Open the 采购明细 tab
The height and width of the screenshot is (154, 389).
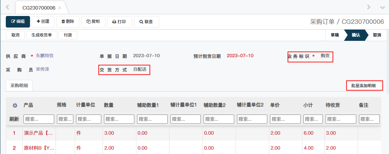[19, 86]
